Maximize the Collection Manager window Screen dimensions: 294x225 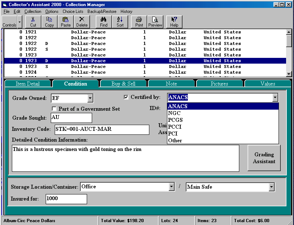[282, 5]
